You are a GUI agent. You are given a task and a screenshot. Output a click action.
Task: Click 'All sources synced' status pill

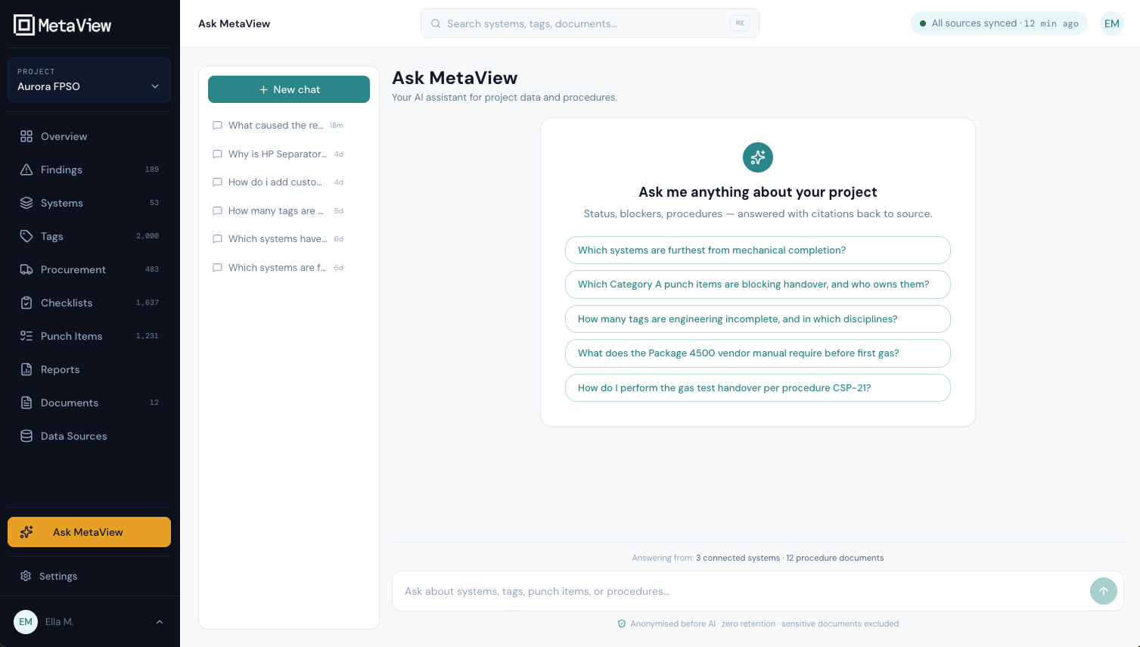[999, 23]
